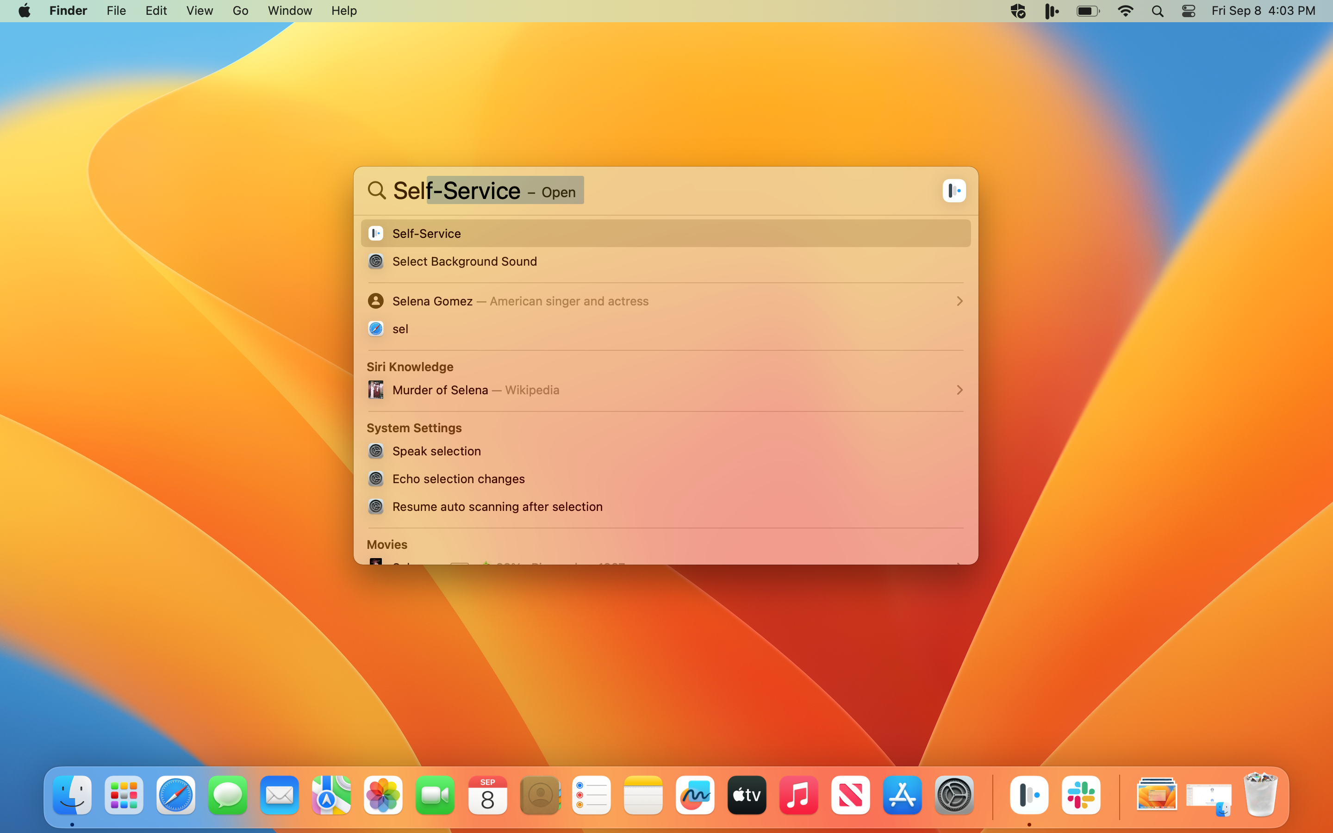
Task: Open Messages app in the Dock
Action: coord(228,795)
